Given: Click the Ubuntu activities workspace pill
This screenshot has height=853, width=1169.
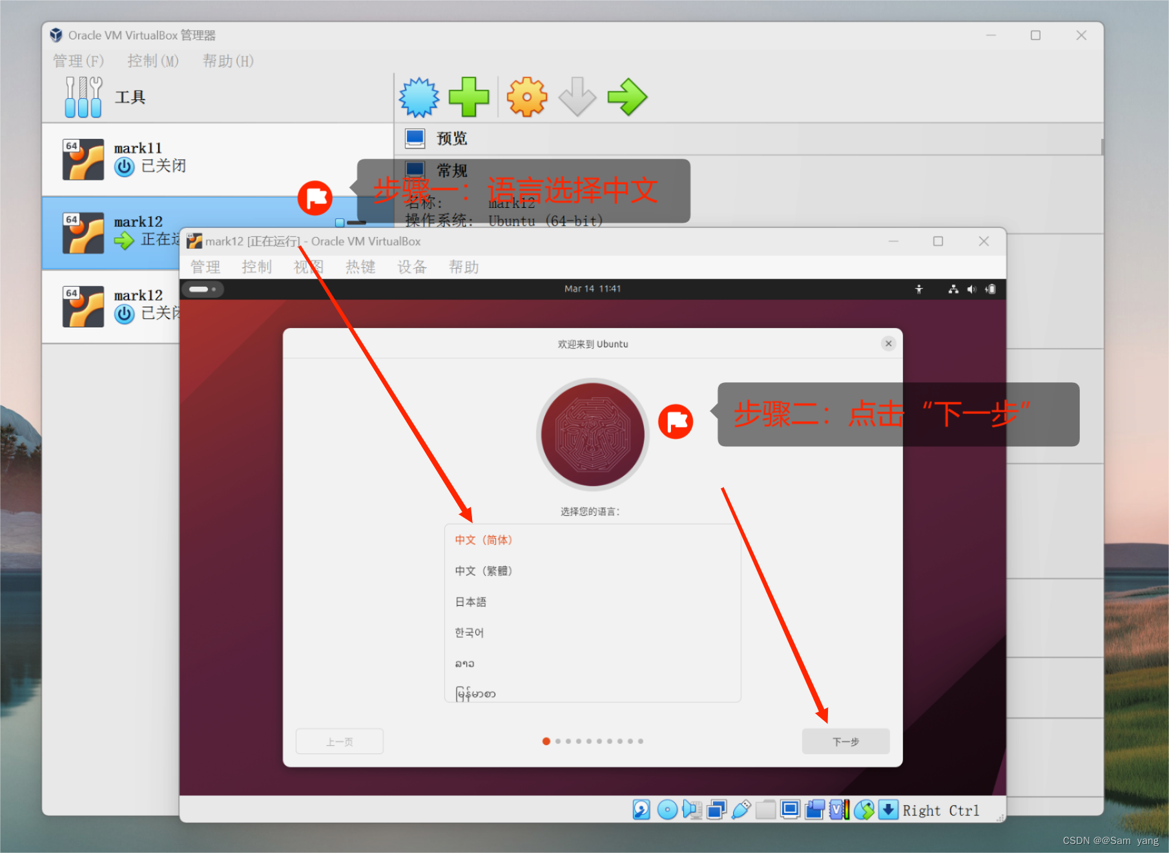Looking at the screenshot, I should 203,289.
